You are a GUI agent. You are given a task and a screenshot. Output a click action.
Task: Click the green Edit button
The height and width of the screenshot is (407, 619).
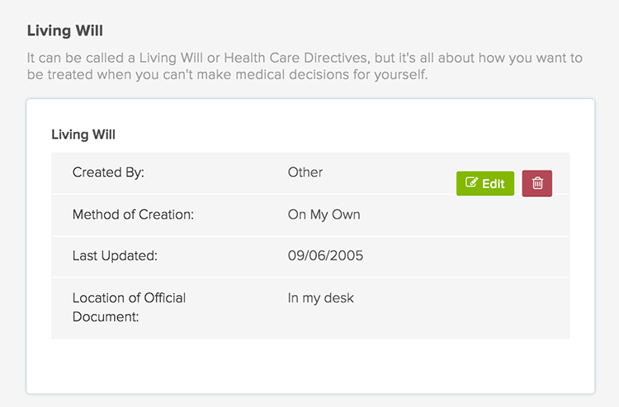tap(485, 183)
